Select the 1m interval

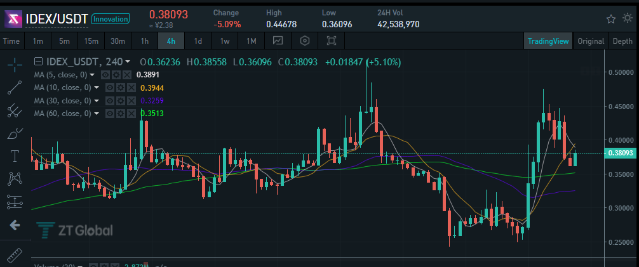pyautogui.click(x=38, y=41)
